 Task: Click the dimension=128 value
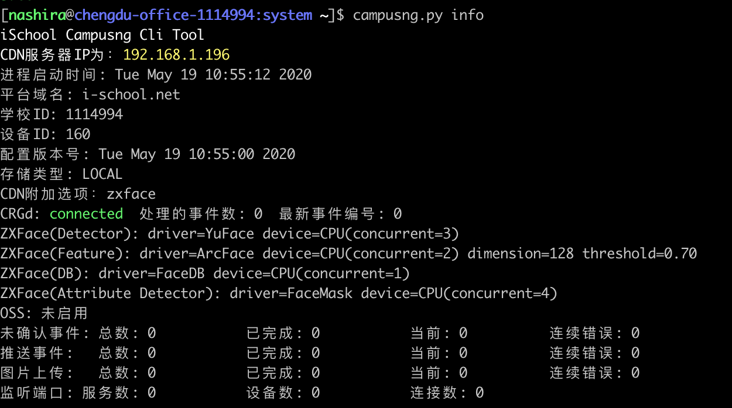521,254
